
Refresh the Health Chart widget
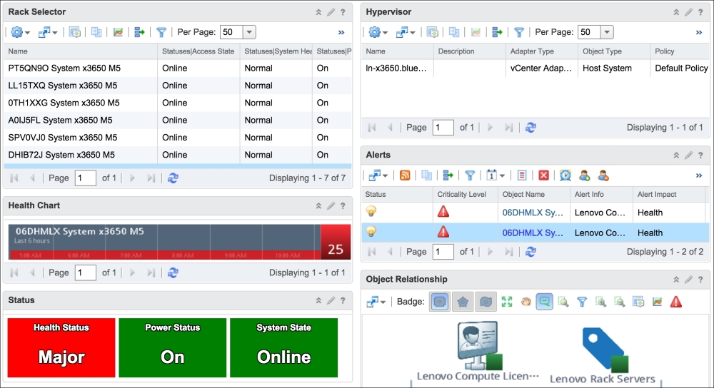[x=173, y=273]
